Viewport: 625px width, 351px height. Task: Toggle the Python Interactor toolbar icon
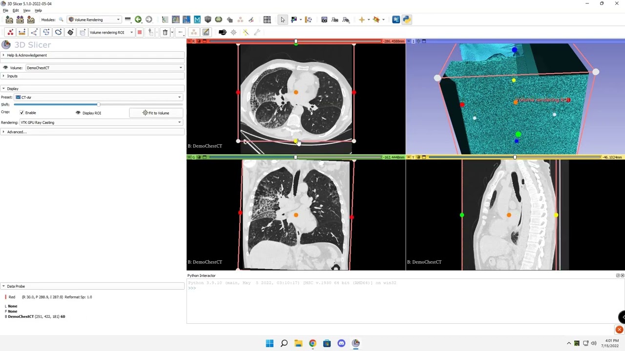(407, 19)
